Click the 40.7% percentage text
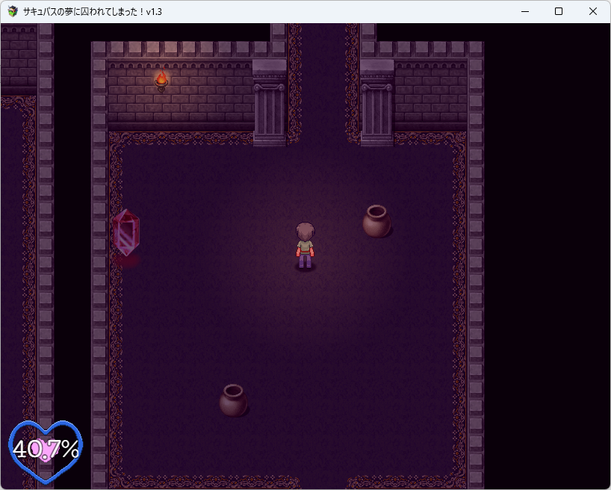 pos(46,448)
